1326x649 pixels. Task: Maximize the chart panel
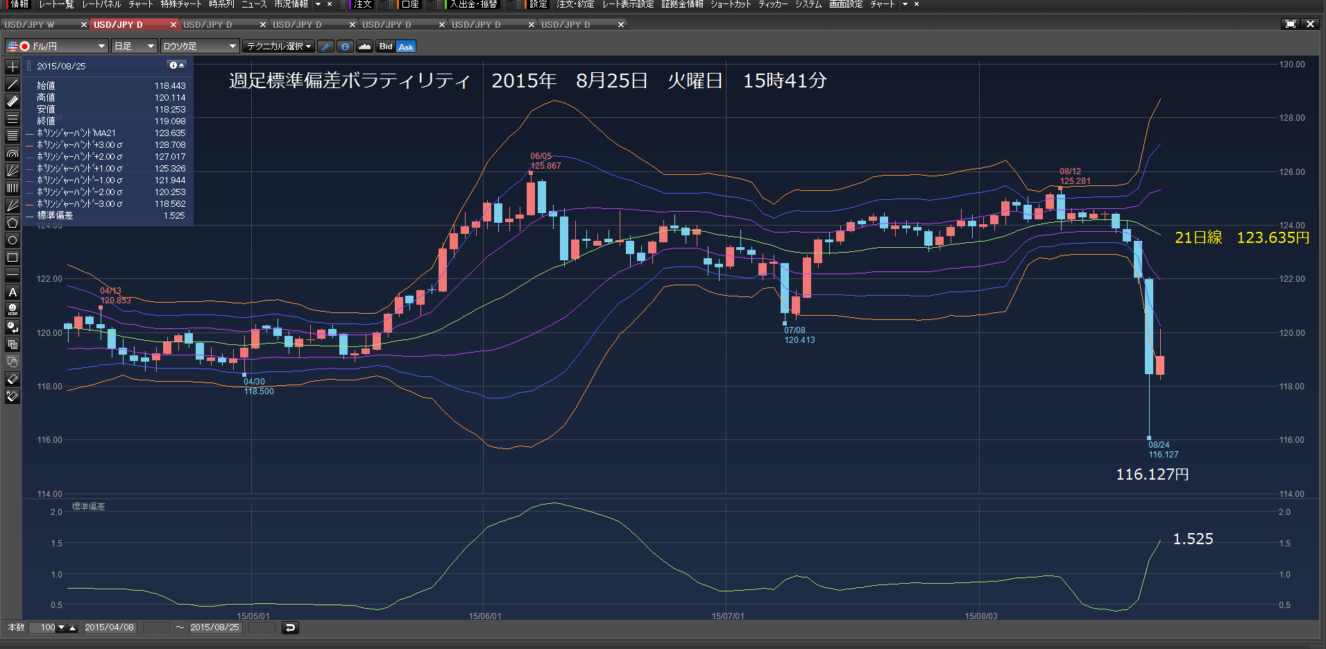(1290, 24)
